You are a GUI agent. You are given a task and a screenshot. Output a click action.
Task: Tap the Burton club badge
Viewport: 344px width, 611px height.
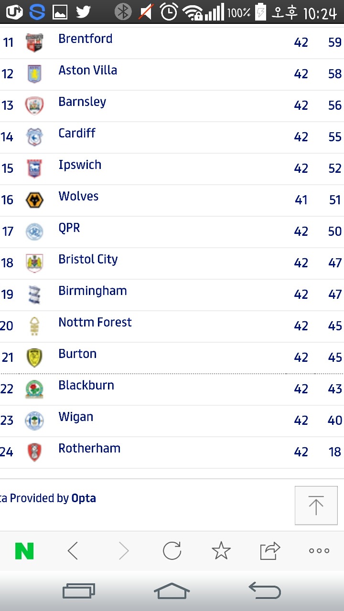tap(34, 358)
